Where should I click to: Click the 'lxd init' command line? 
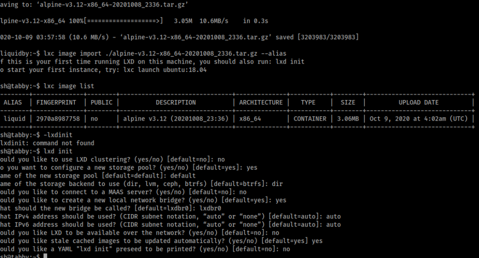click(x=36, y=151)
